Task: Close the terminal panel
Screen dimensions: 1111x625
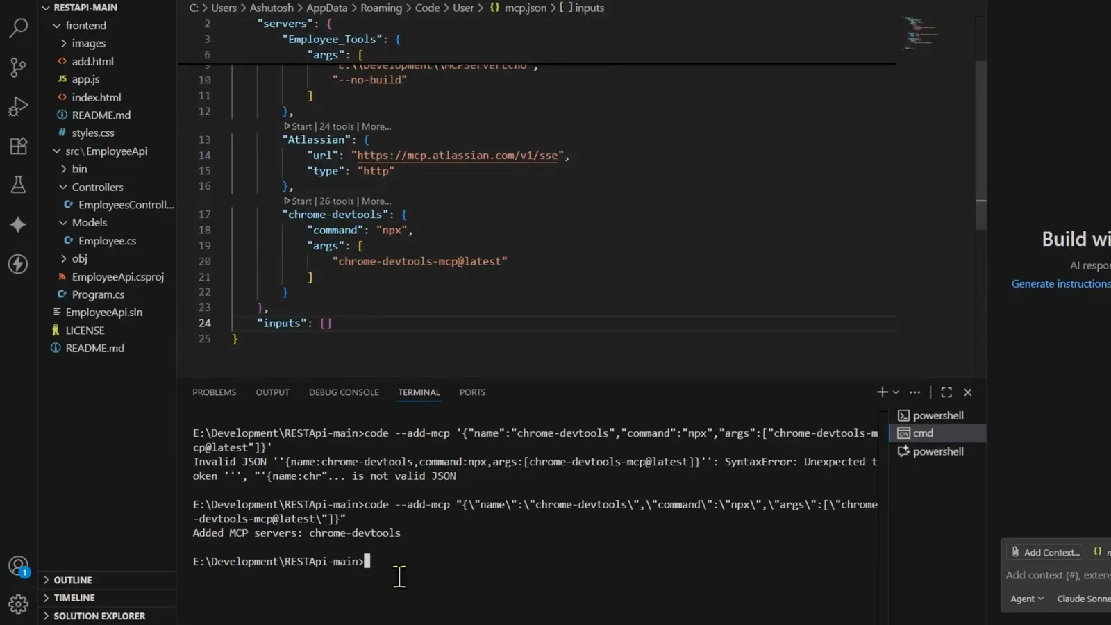Action: point(968,392)
